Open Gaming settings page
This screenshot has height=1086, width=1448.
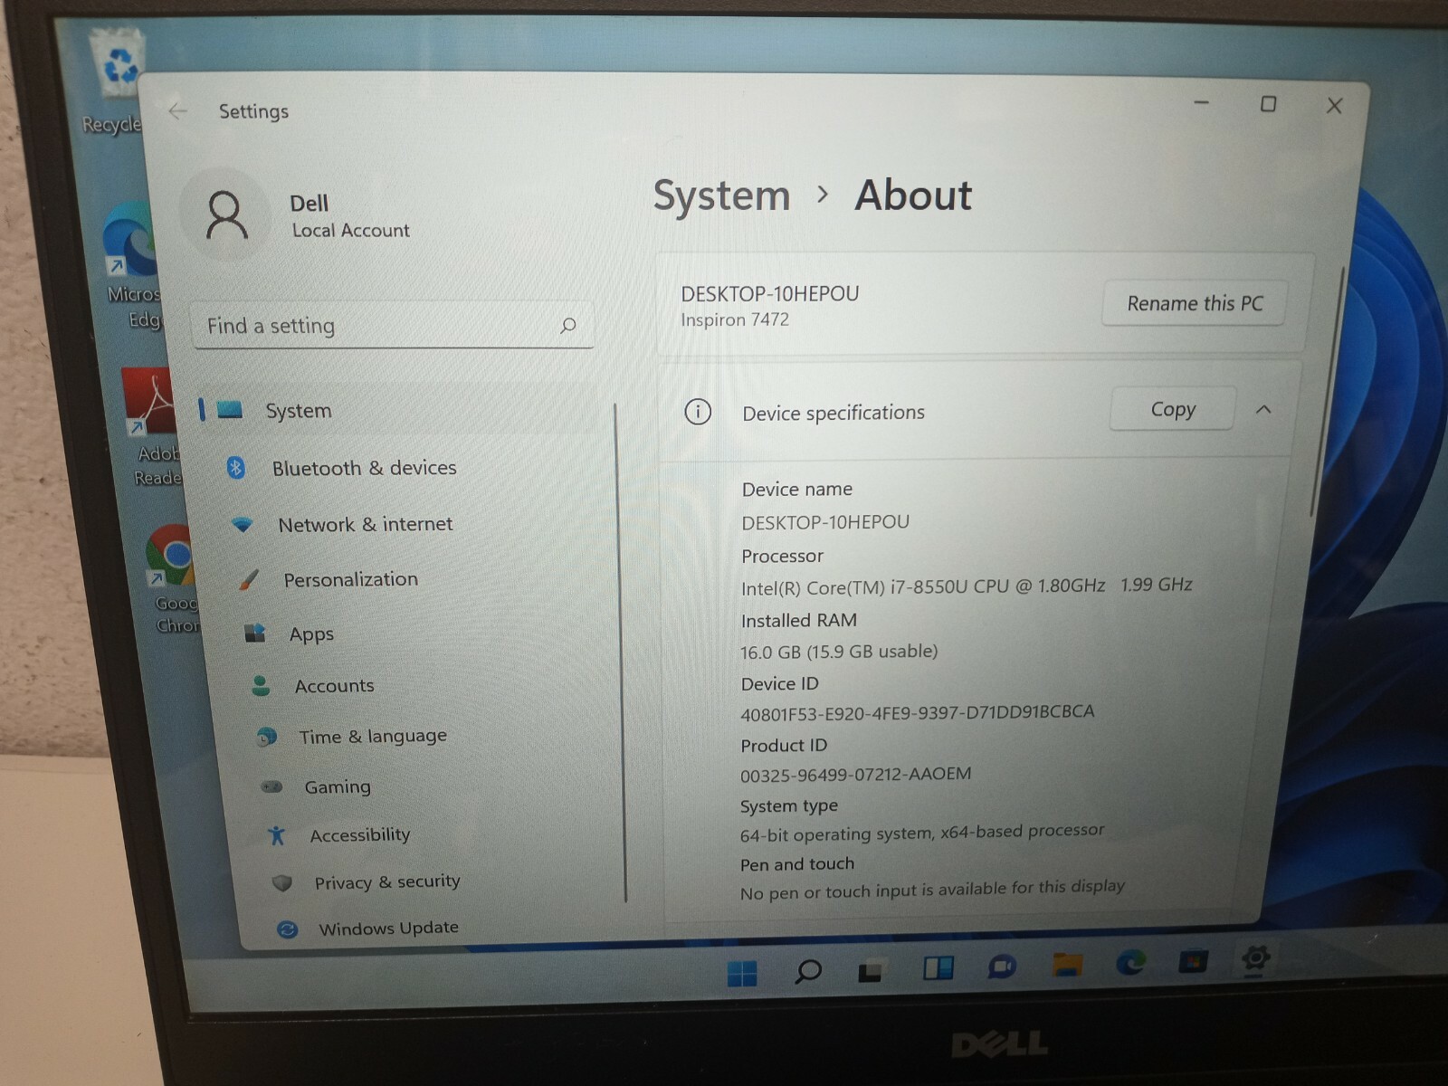click(x=337, y=786)
